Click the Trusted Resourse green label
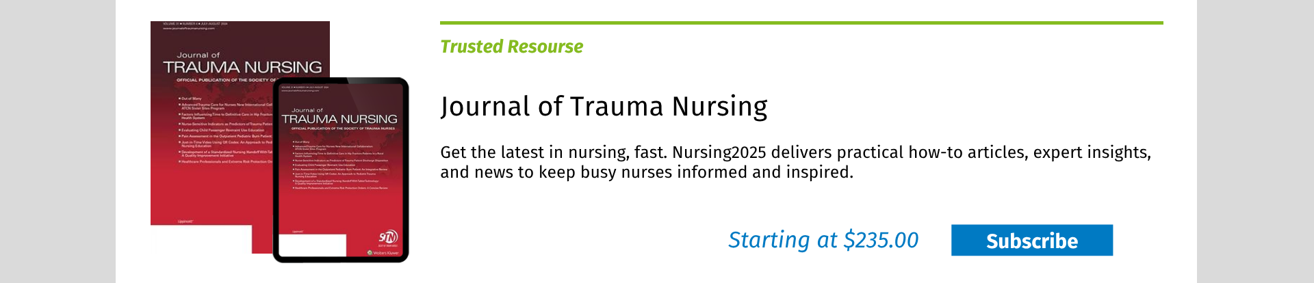Viewport: 1314px width, 283px height. 511,46
